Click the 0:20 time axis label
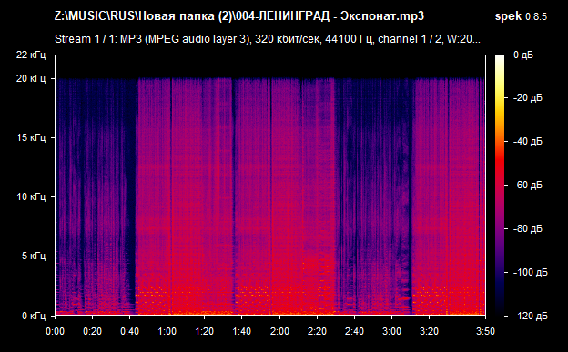 click(x=92, y=331)
